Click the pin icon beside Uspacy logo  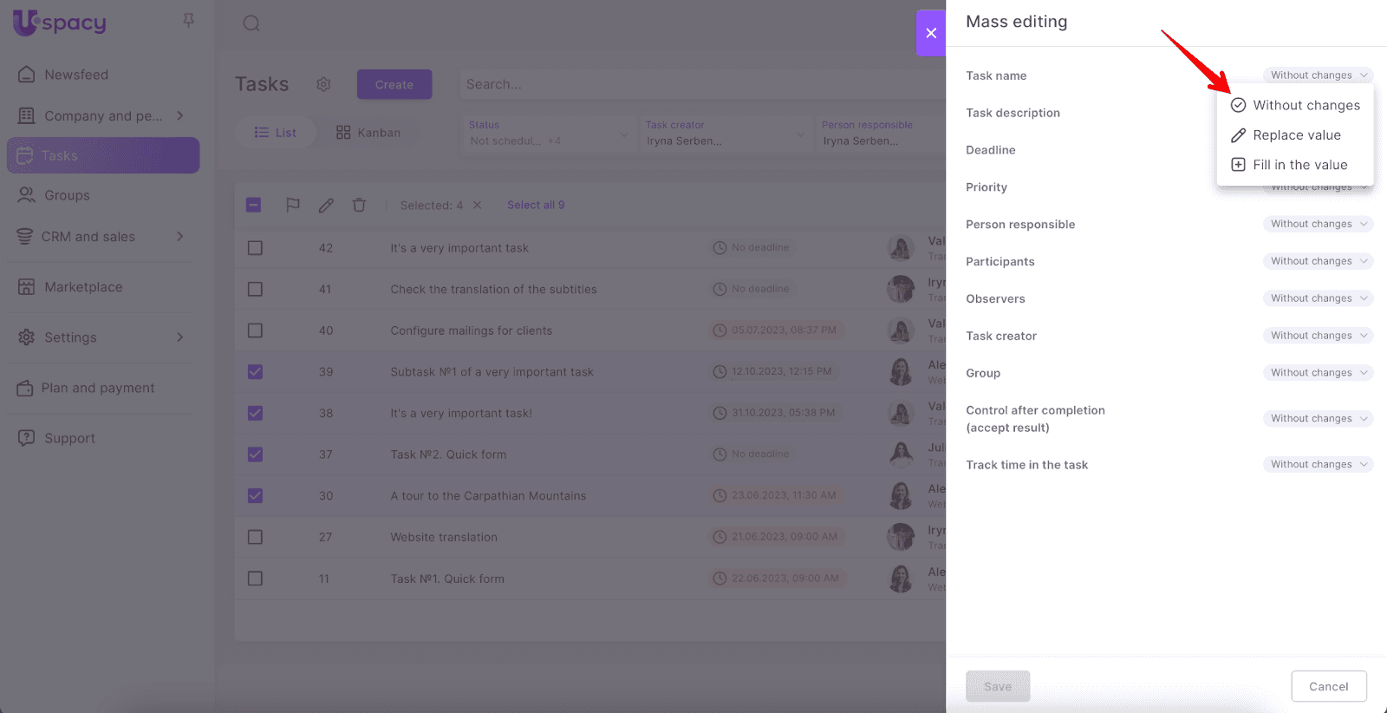(188, 20)
